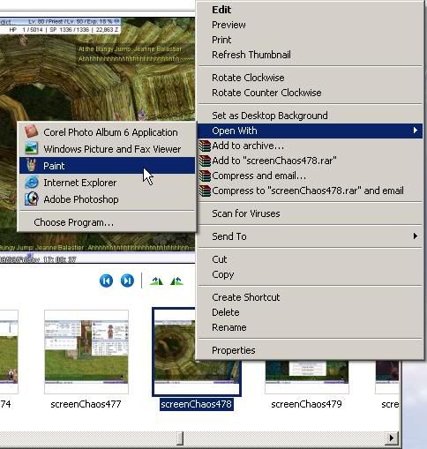Open the Send To entry
The width and height of the screenshot is (427, 449).
(310, 236)
